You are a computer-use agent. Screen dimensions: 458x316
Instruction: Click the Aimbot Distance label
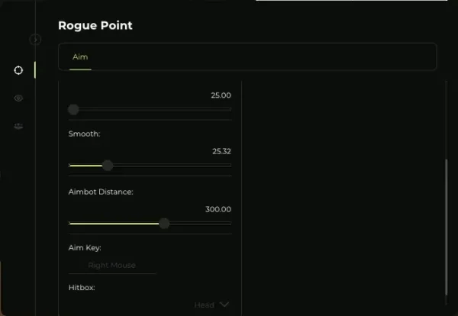pyautogui.click(x=101, y=192)
